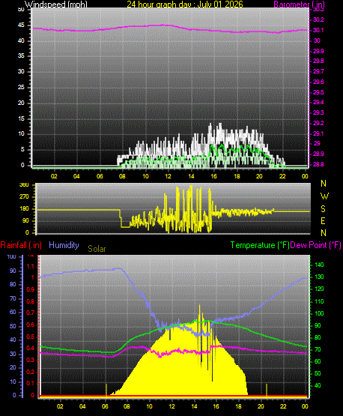
Task: Click the "24 hour graph day : July 01 2026" heading
Action: pyautogui.click(x=185, y=4)
